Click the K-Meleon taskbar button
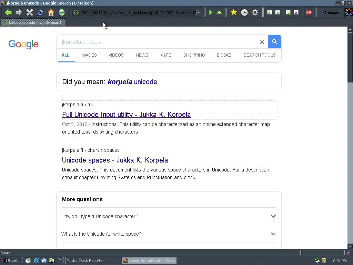The image size is (353, 265). (x=150, y=261)
